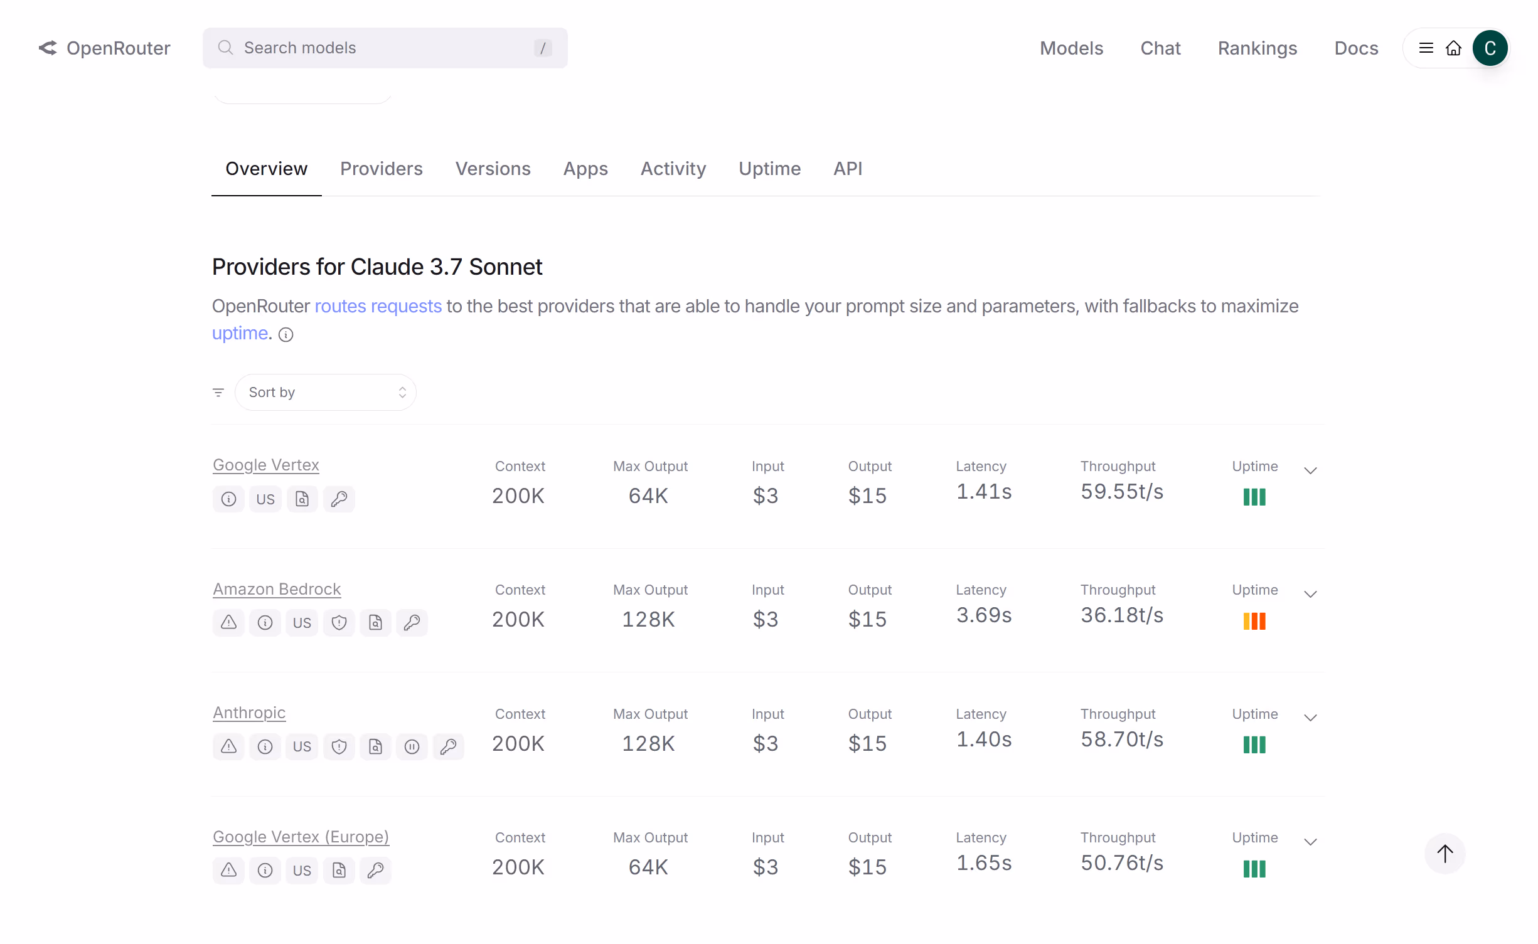Click the document policy icon under Google Vertex

pyautogui.click(x=302, y=499)
